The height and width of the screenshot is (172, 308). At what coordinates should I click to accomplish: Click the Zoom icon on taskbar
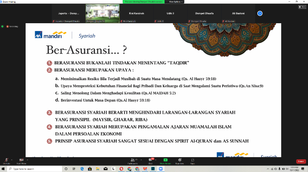161,168
